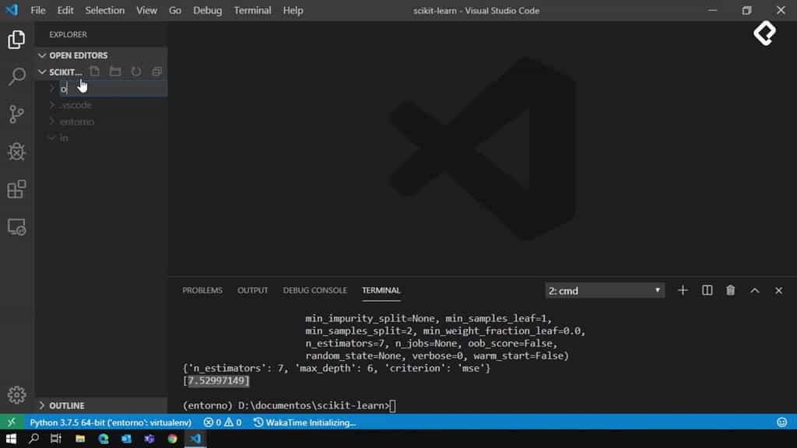The image size is (797, 448).
Task: Open Source Control from the activity bar
Action: [16, 114]
